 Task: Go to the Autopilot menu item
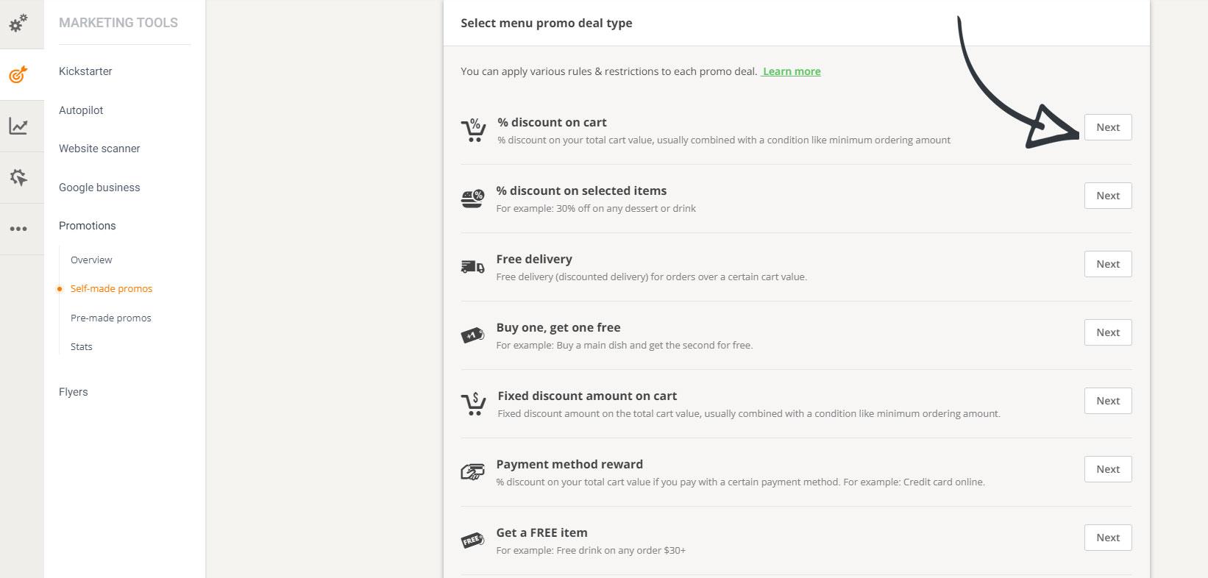pos(81,110)
